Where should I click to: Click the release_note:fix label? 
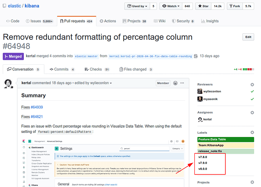(226, 151)
